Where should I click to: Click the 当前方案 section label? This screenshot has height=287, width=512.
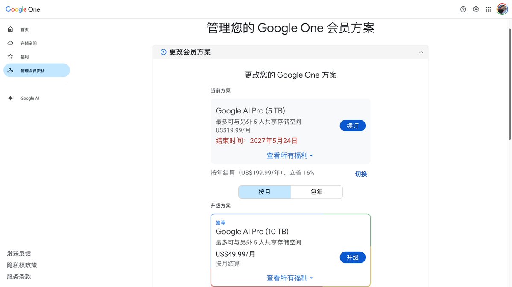tap(220, 90)
